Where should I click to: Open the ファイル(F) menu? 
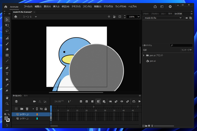point(28,7)
